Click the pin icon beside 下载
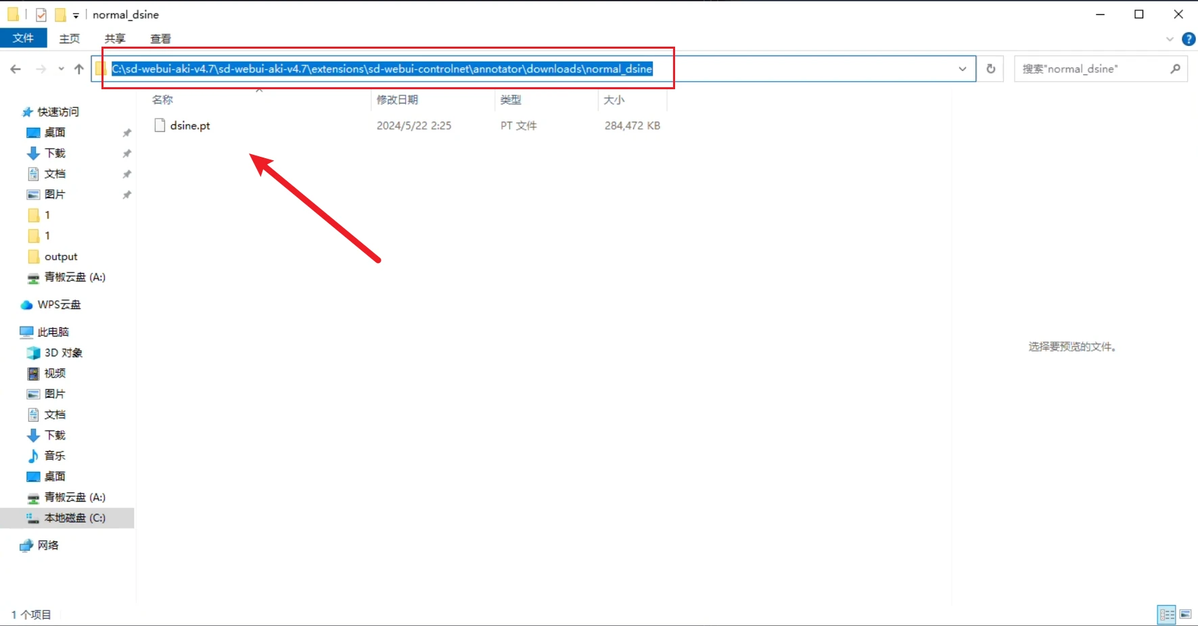Image resolution: width=1198 pixels, height=626 pixels. tap(126, 153)
